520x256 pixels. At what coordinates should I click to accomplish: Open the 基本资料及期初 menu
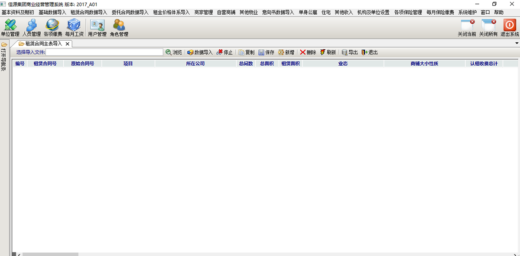coord(18,12)
